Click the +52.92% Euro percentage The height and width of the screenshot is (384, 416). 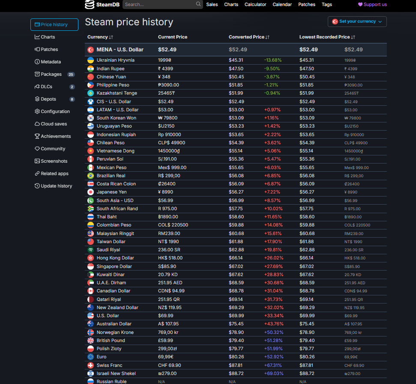click(273, 357)
